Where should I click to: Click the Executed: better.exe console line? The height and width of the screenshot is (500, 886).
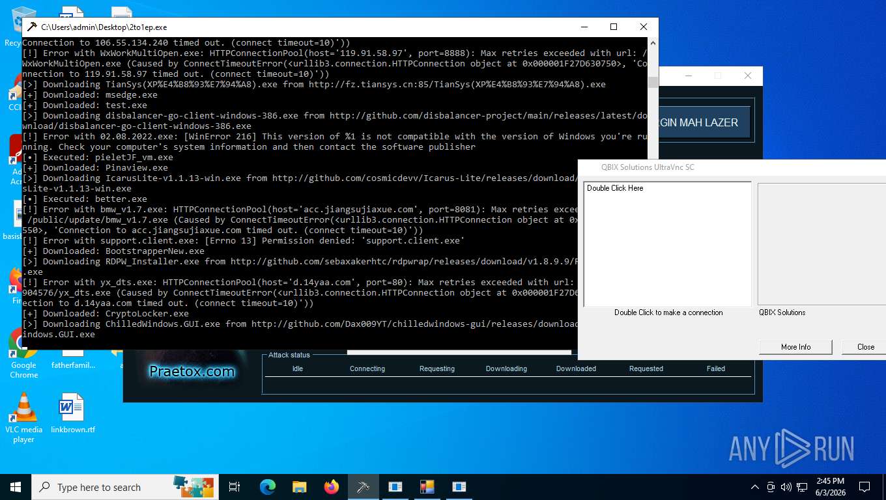85,199
